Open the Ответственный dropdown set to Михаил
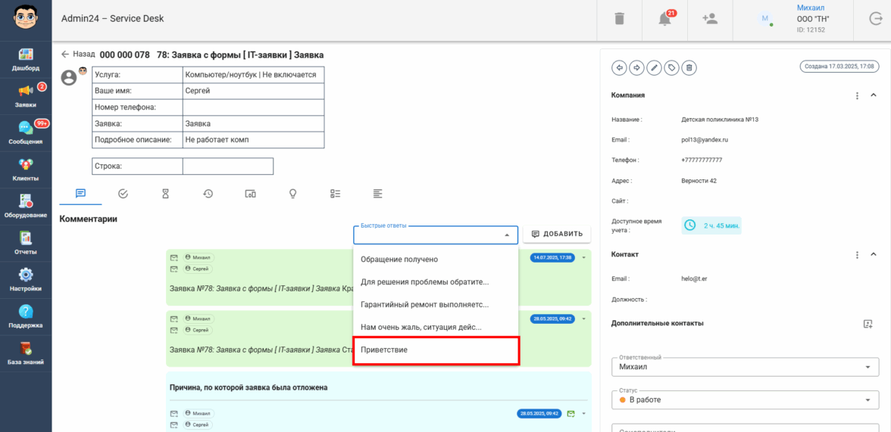This screenshot has width=891, height=432. [740, 367]
